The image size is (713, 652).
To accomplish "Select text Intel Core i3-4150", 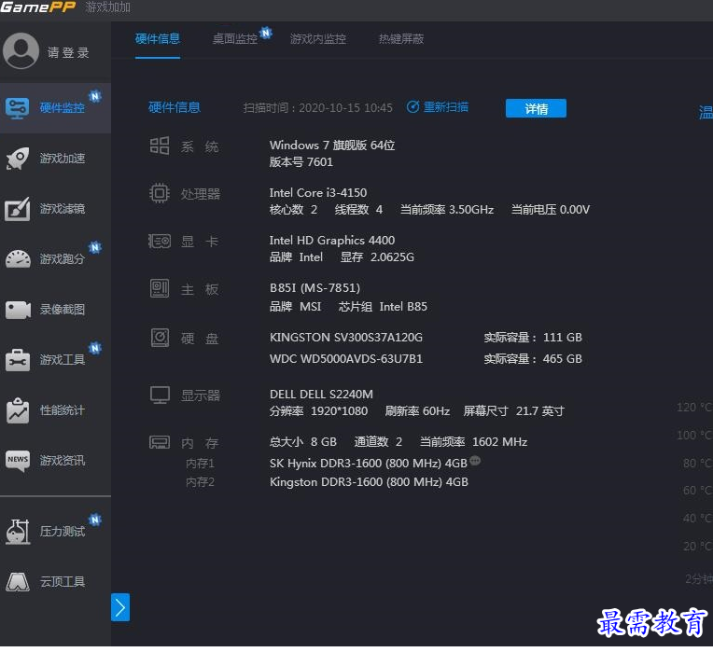I will click(318, 193).
